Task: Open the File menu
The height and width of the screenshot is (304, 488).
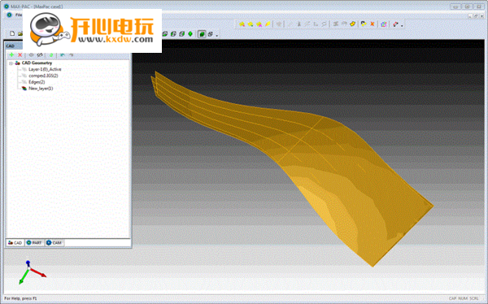Action: (19, 15)
